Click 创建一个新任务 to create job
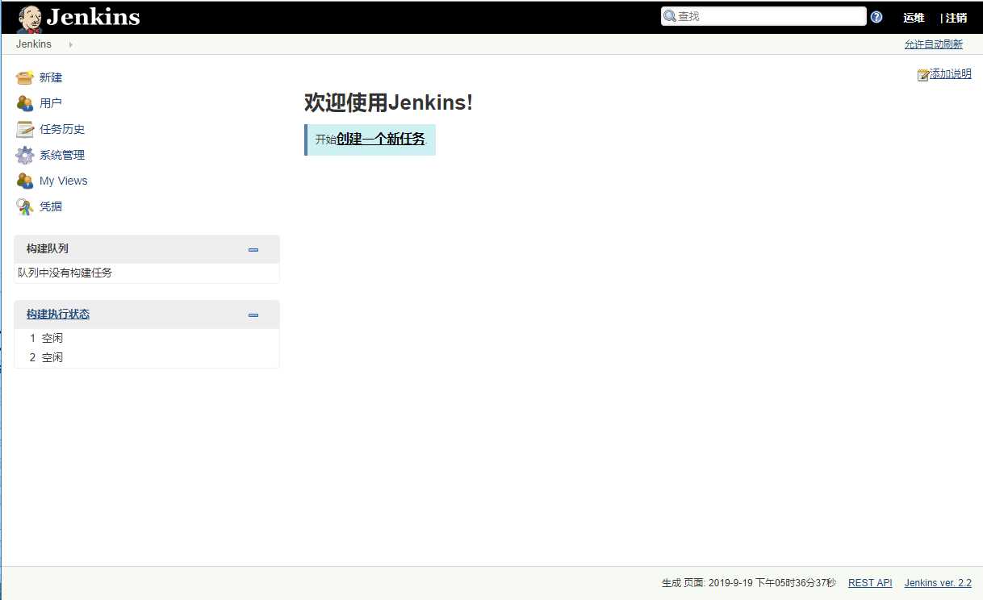The image size is (983, 600). (x=381, y=139)
